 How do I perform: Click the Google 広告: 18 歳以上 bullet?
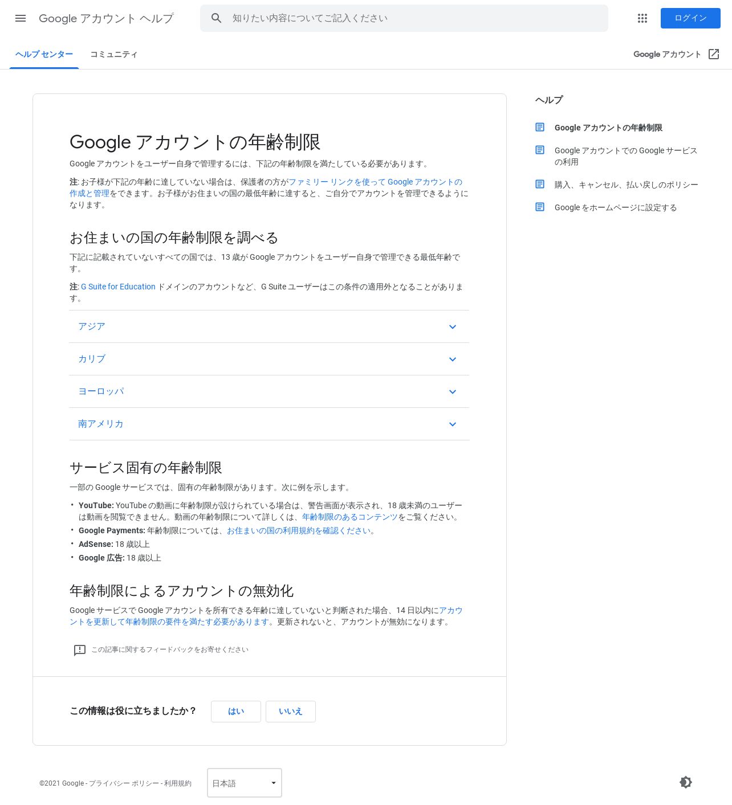(120, 558)
